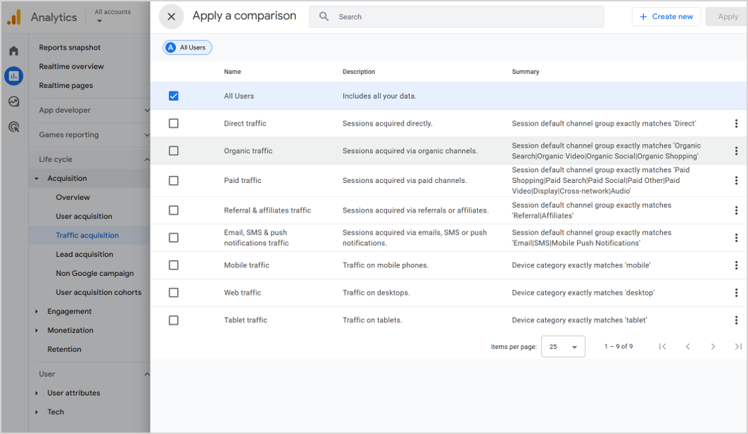This screenshot has width=748, height=434.
Task: Open more options for Email, SMS & push traffic
Action: [736, 238]
